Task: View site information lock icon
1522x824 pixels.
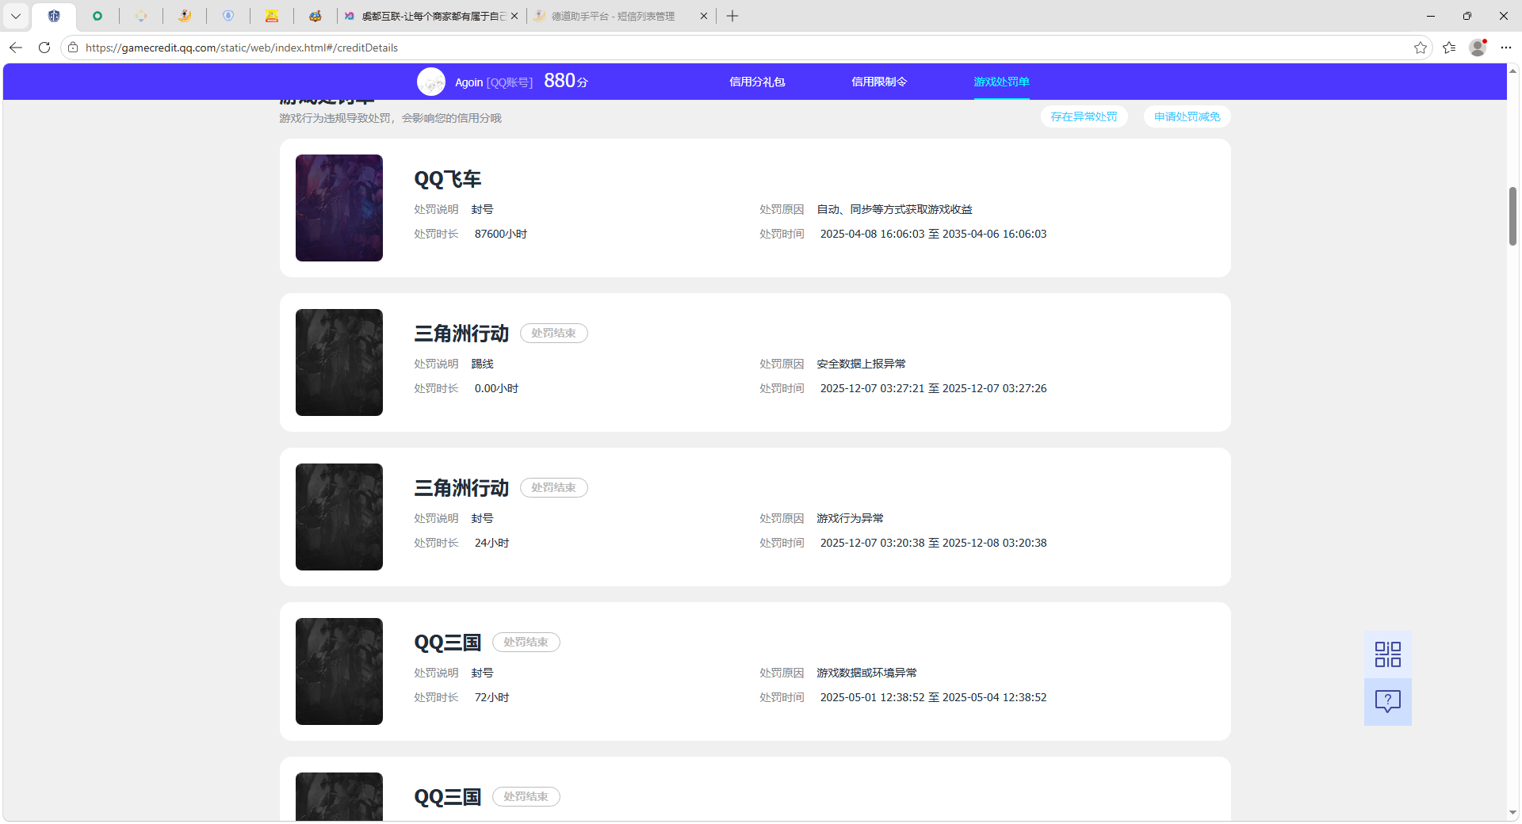Action: click(73, 48)
